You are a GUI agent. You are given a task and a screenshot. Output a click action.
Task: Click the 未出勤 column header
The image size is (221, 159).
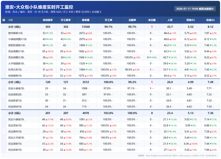click(x=152, y=20)
